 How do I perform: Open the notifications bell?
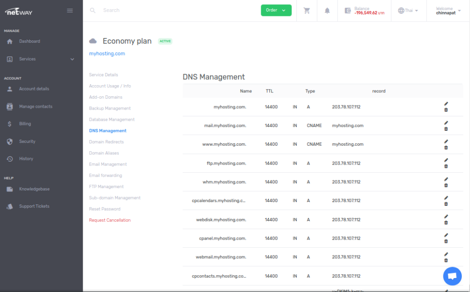pyautogui.click(x=327, y=11)
